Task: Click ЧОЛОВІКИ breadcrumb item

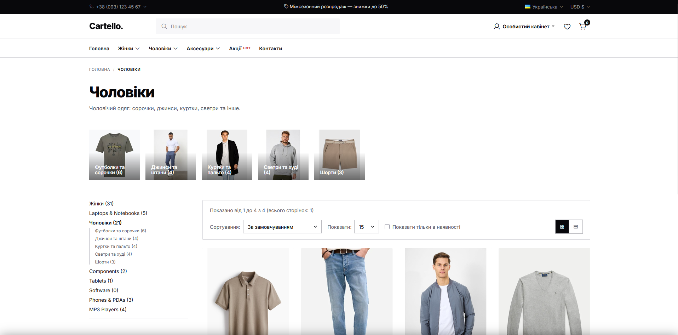Action: [129, 69]
